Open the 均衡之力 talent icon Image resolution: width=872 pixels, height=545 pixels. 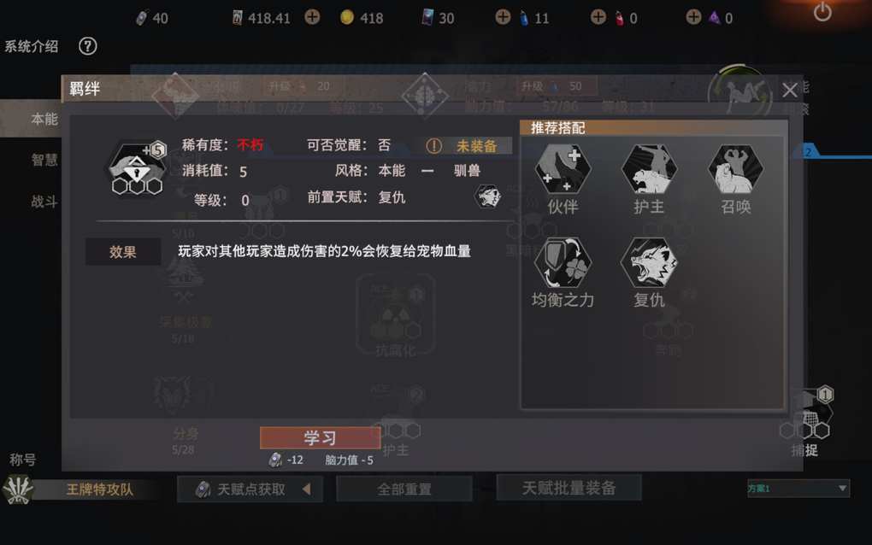563,262
